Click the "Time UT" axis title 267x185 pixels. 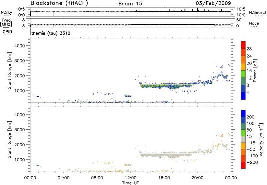click(130, 183)
